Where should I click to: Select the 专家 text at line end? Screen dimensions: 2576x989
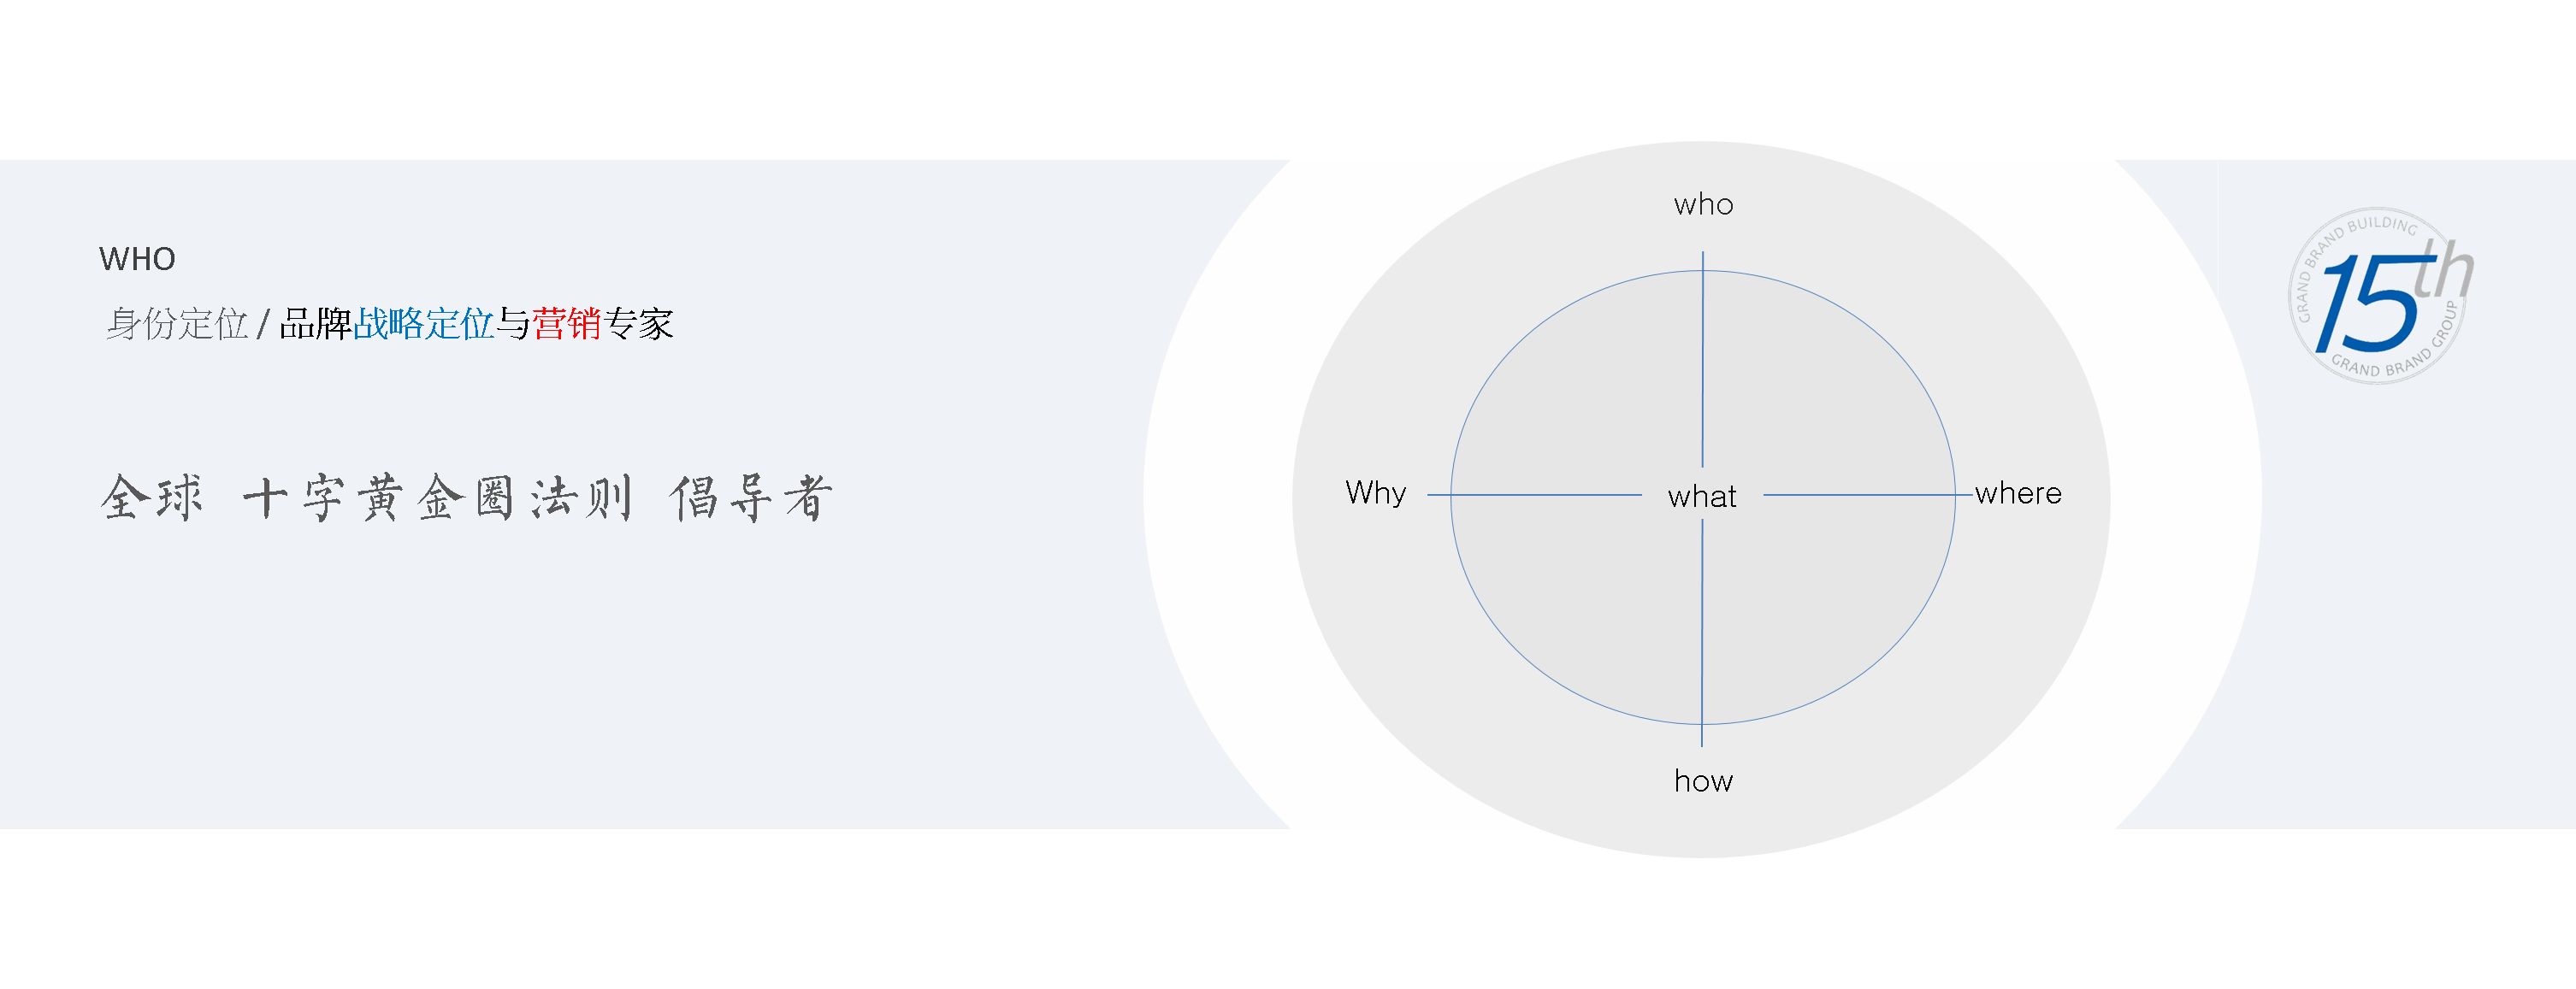click(638, 324)
